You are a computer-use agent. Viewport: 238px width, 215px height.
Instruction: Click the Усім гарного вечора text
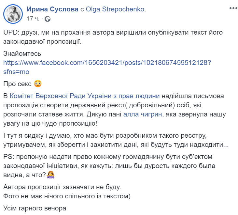point(35,208)
